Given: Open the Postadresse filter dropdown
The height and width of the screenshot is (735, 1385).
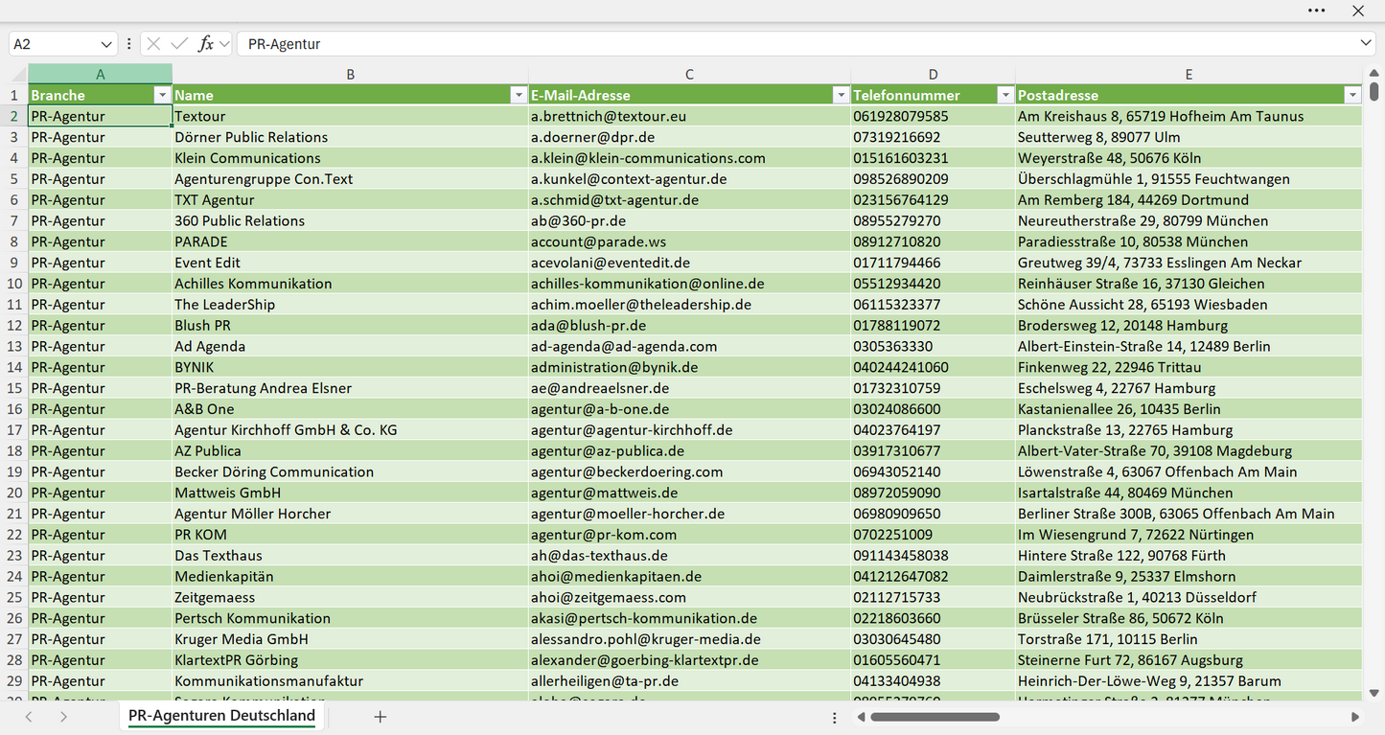Looking at the screenshot, I should coord(1352,95).
